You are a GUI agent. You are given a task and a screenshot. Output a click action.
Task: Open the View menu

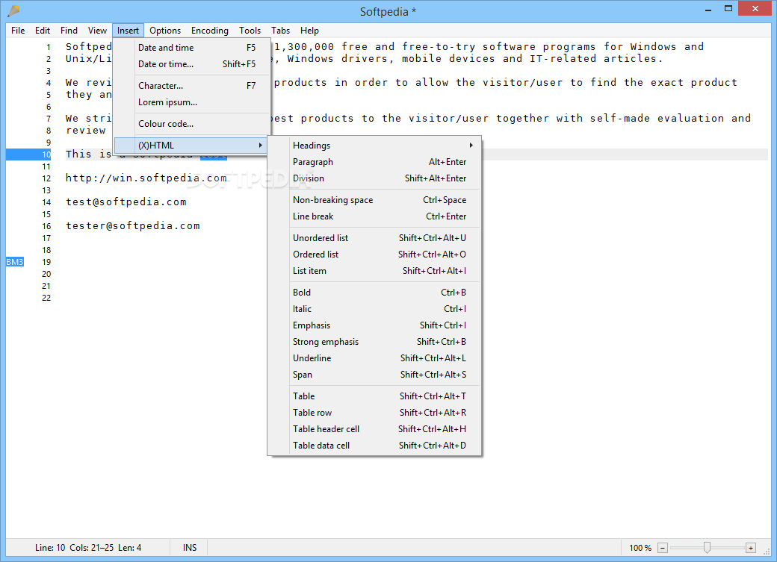click(98, 31)
